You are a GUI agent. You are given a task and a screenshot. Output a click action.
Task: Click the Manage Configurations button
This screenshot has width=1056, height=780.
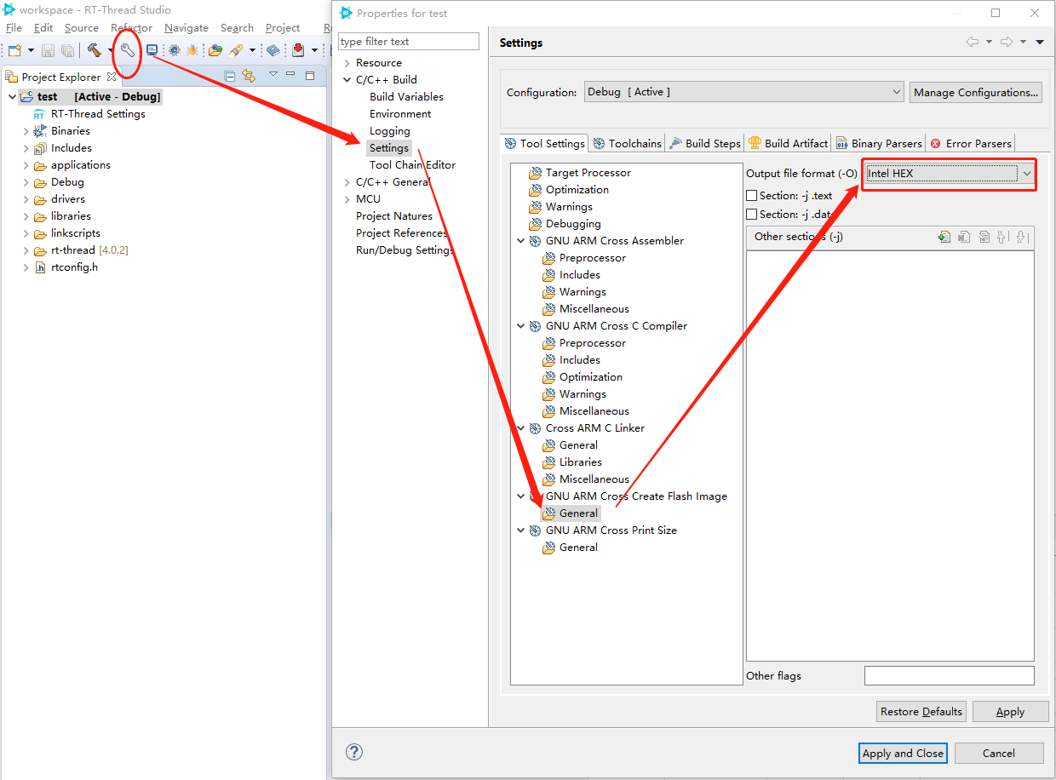(976, 92)
